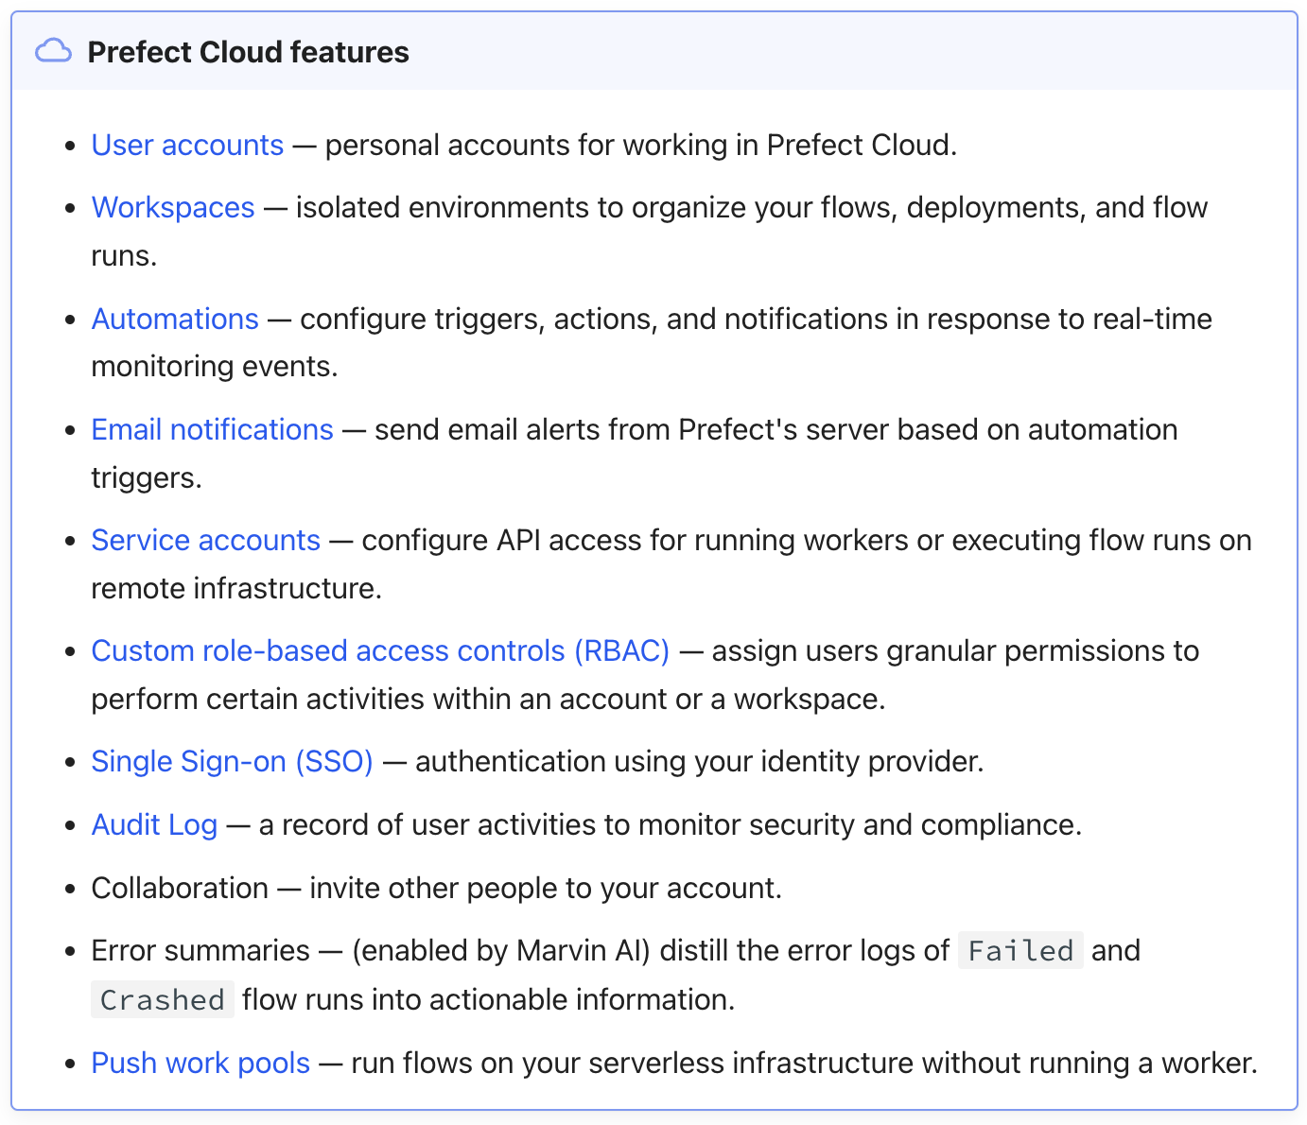
Task: Open the Audit Log link
Action: [154, 824]
